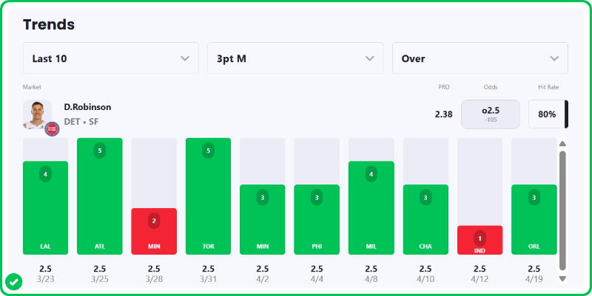
Task: Click the 80% hit rate box
Action: point(547,114)
